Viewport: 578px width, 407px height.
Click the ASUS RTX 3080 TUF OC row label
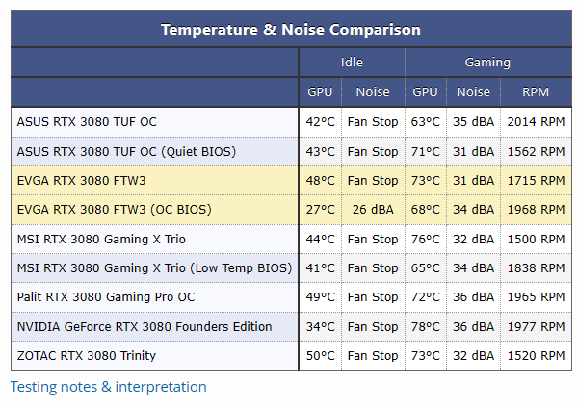point(87,122)
